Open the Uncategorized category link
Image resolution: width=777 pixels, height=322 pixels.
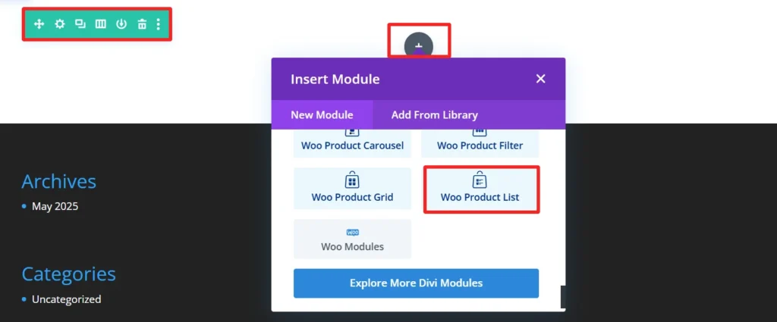coord(66,299)
